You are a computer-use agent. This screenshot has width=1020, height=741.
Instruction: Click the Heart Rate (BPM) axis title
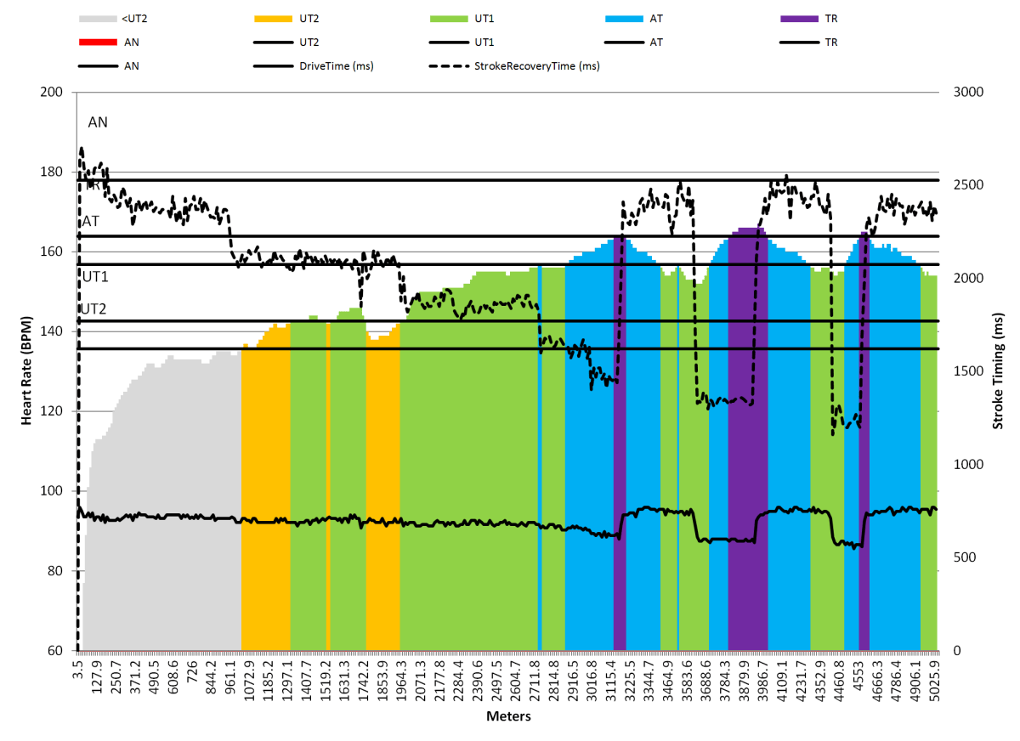[x=27, y=371]
